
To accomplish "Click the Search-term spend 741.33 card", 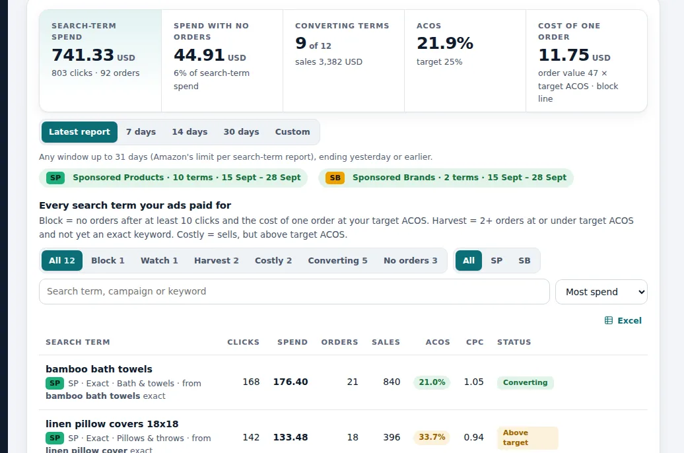I will pos(100,61).
